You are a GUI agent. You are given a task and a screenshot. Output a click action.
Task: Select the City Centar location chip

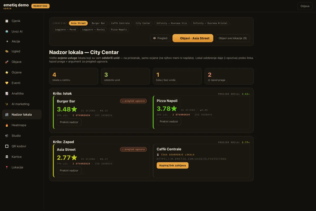tap(143, 23)
